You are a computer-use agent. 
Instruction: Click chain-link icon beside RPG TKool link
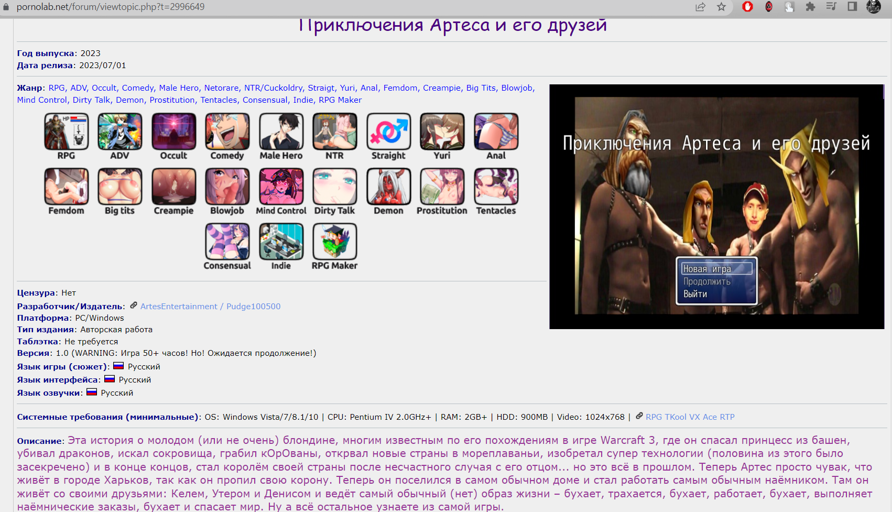tap(639, 416)
